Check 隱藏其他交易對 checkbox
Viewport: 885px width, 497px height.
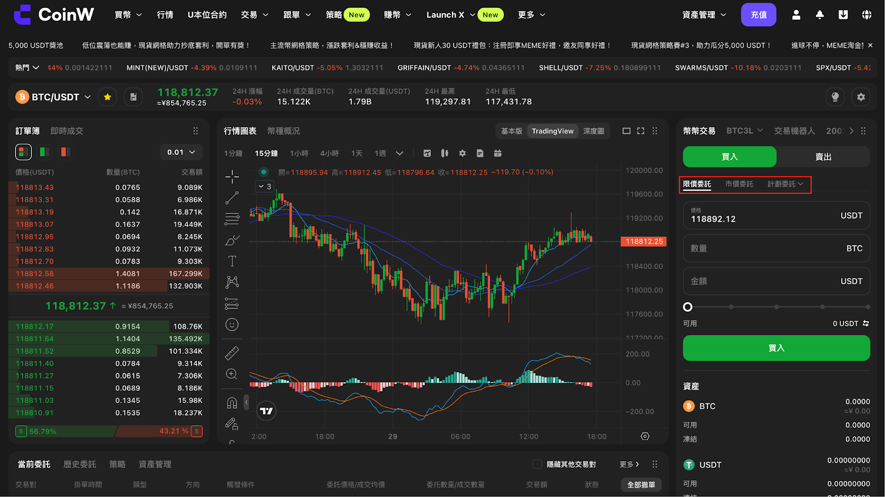coord(537,464)
